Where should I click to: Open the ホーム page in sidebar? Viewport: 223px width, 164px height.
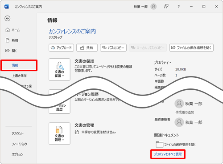coord(12,30)
